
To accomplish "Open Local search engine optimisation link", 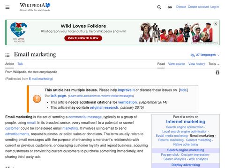I will click(x=185, y=132).
